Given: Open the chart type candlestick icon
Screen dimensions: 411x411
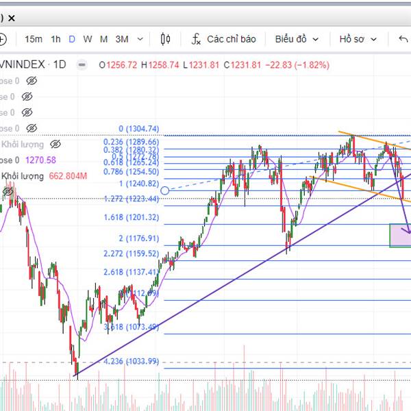Looking at the screenshot, I should (x=165, y=39).
